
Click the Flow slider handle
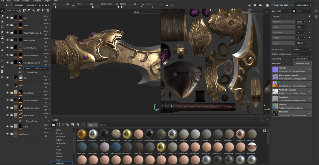click(x=93, y=7)
